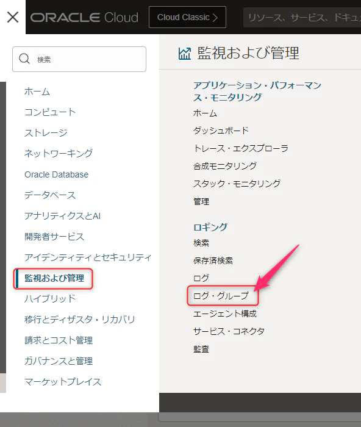Image resolution: width=361 pixels, height=427 pixels.
Task: Open Oracle Database category
Action: tap(56, 174)
